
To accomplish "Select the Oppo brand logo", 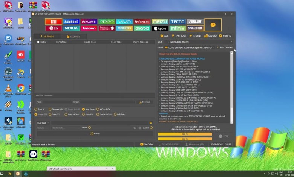I will [107, 22].
